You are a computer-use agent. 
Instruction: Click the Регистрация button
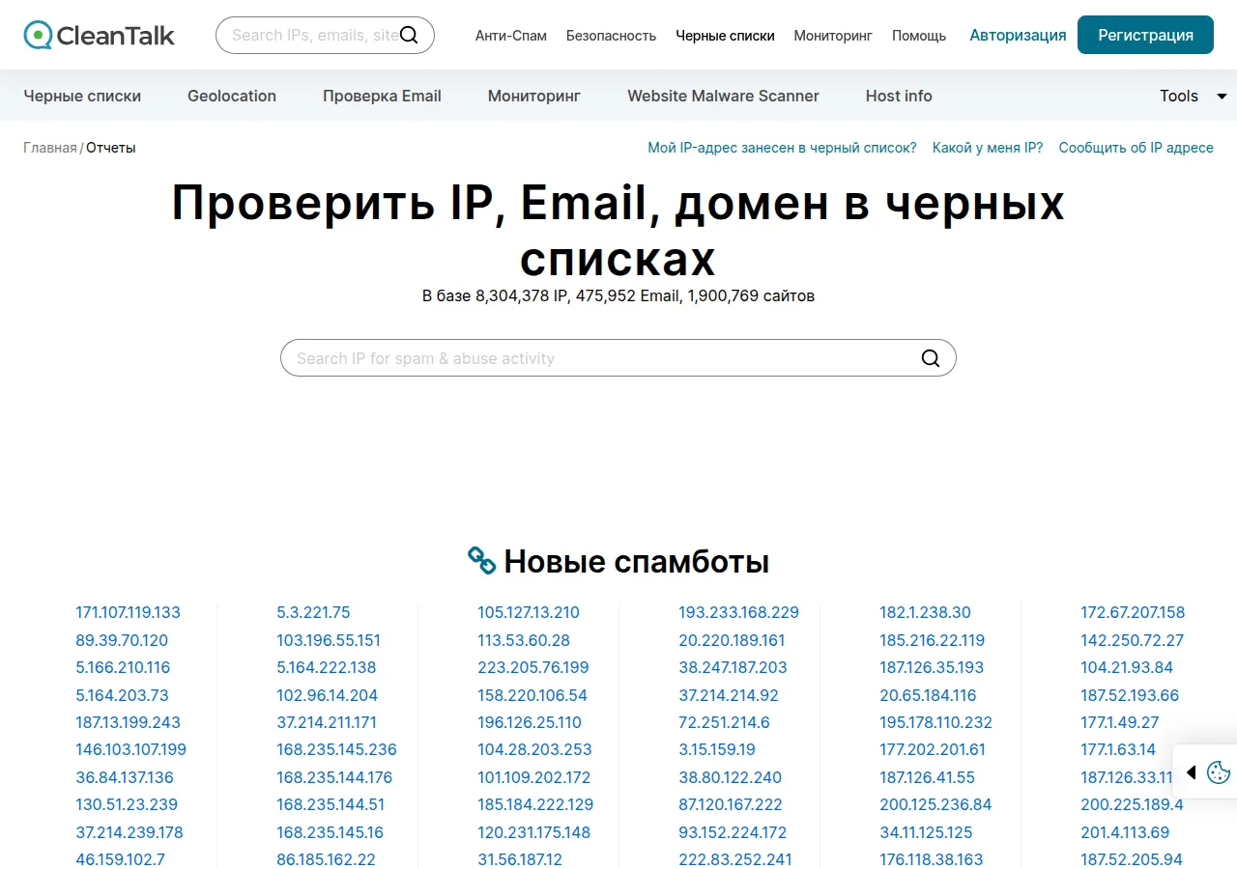click(x=1145, y=35)
